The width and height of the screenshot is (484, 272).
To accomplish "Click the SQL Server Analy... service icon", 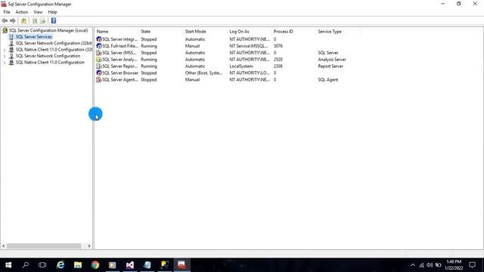I will pyautogui.click(x=99, y=60).
